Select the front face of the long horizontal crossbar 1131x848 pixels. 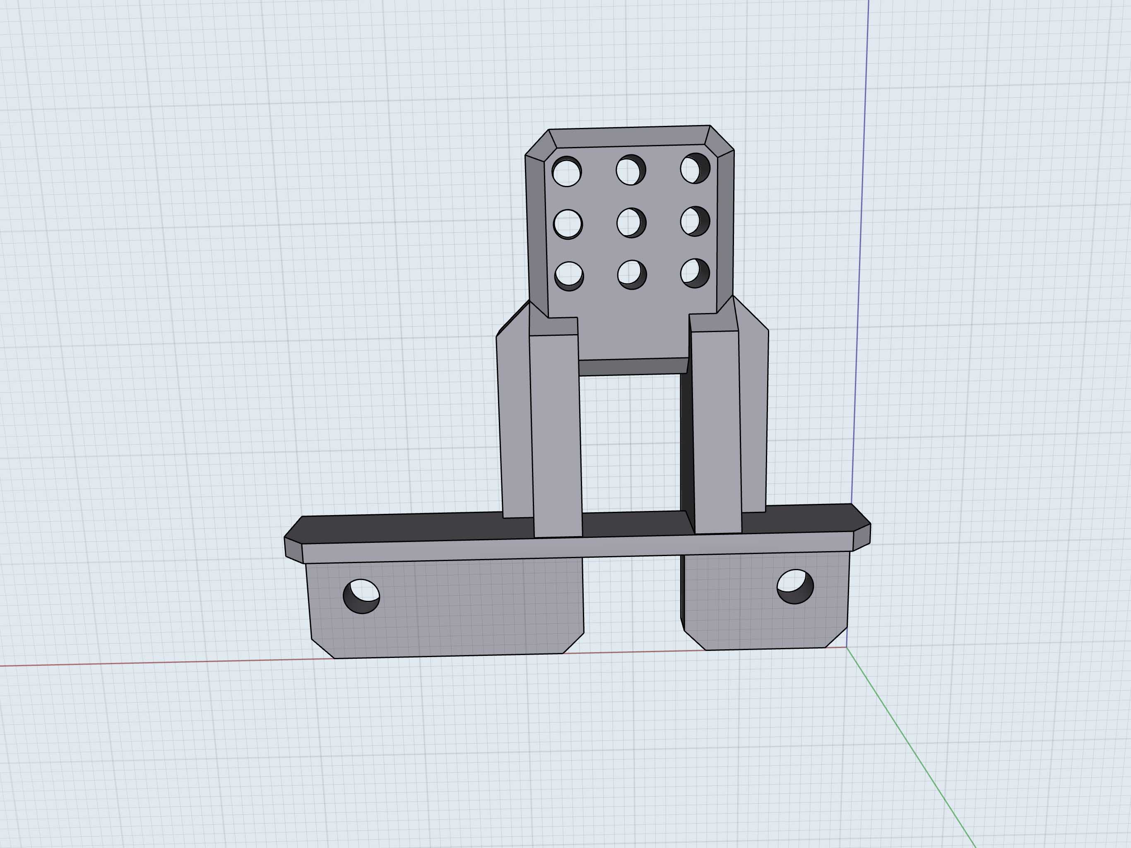coord(578,547)
